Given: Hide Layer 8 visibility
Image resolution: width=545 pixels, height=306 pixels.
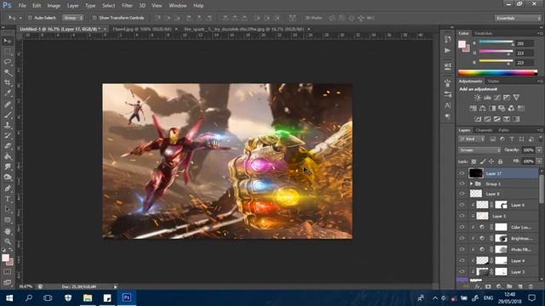Looking at the screenshot, I should 462,194.
